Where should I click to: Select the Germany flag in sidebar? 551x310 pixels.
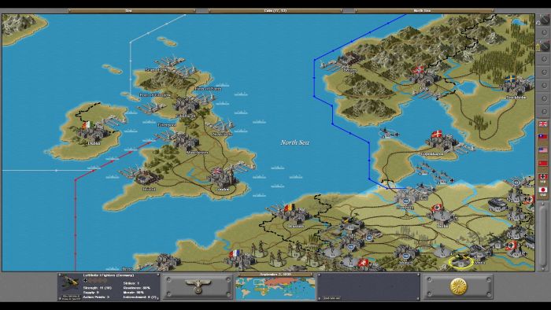(x=543, y=176)
